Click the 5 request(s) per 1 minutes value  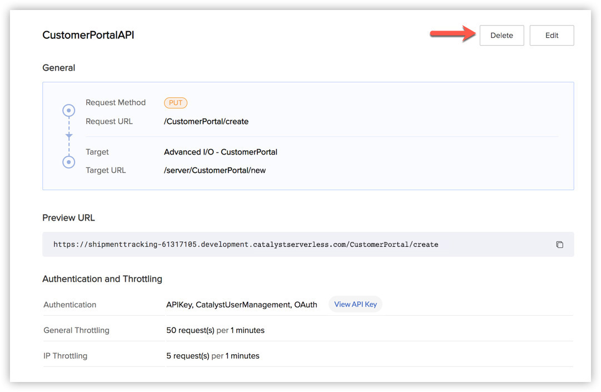pos(213,356)
